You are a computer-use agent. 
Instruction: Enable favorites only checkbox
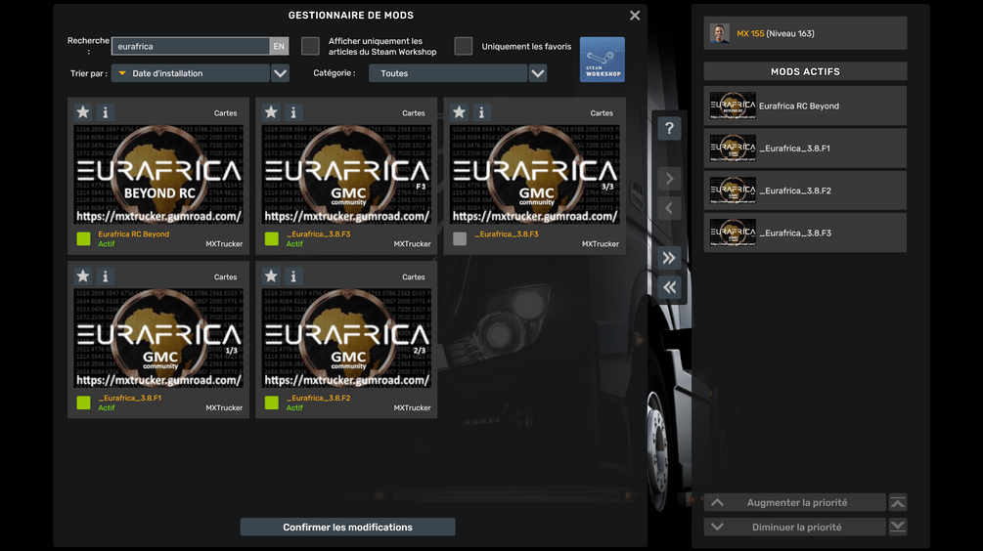464,46
